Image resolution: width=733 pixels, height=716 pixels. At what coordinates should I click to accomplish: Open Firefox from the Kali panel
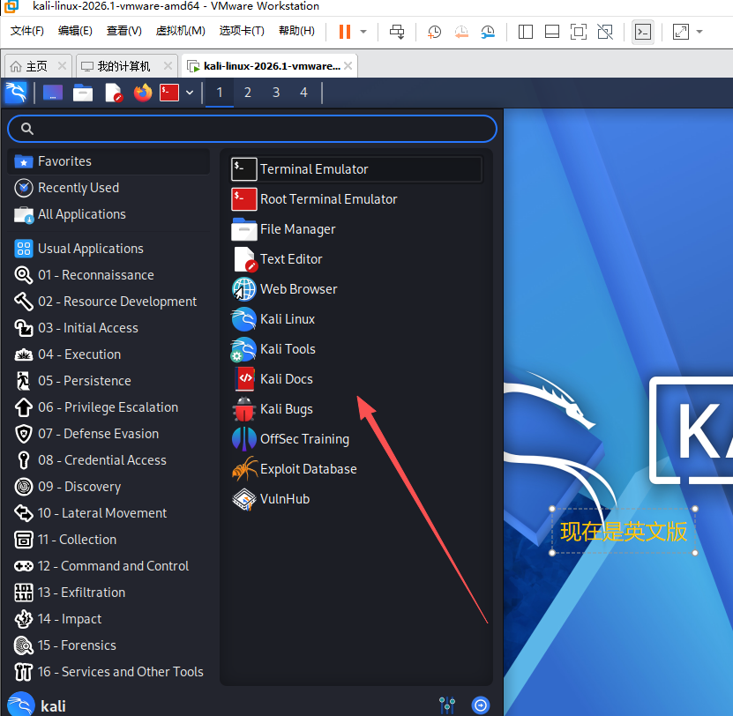(x=143, y=93)
